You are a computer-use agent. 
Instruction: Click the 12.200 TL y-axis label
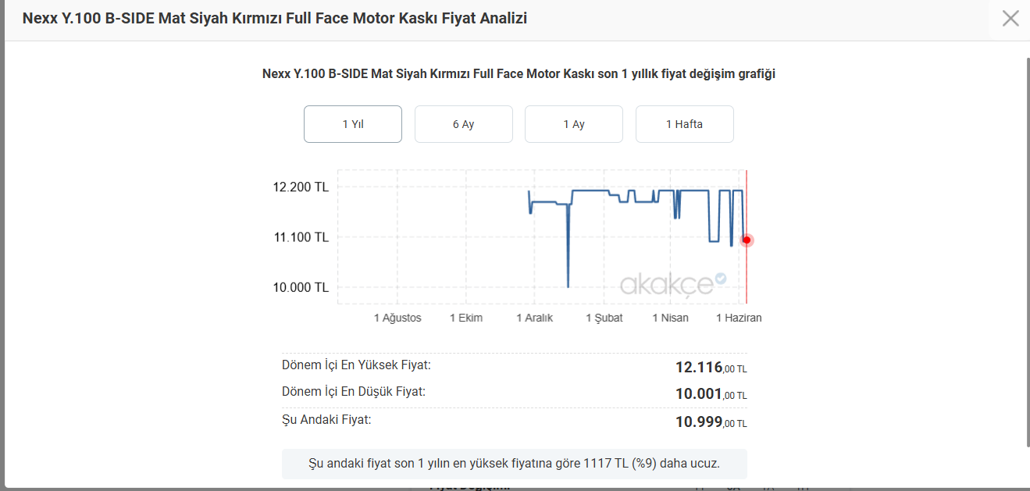[x=301, y=187]
